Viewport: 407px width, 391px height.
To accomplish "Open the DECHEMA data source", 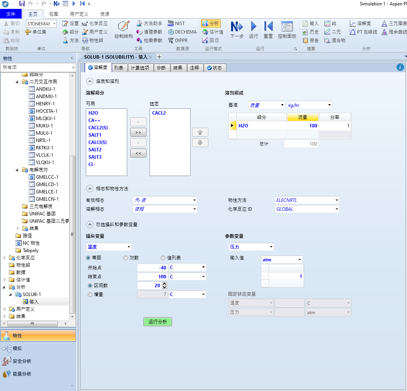I will (182, 32).
